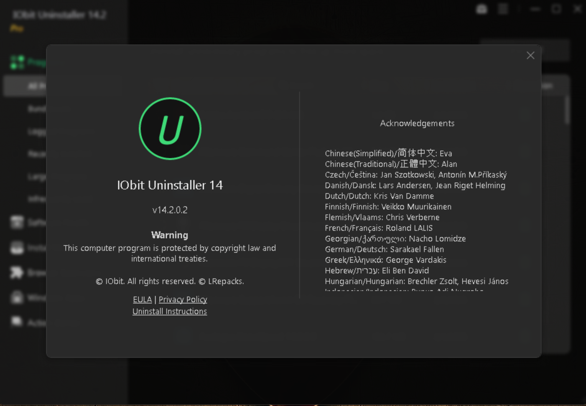
Task: Click the German/Deutsch line Sarakael Fallen
Action: [384, 249]
